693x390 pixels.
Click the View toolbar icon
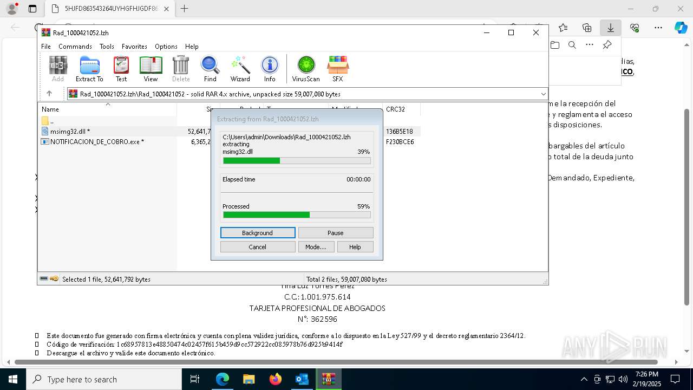(151, 69)
